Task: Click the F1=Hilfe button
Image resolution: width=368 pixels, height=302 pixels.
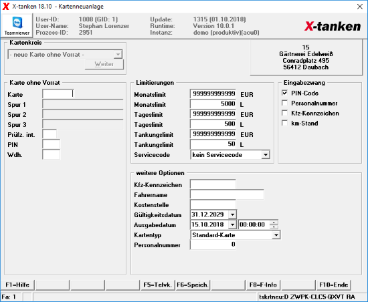Action: tap(17, 285)
